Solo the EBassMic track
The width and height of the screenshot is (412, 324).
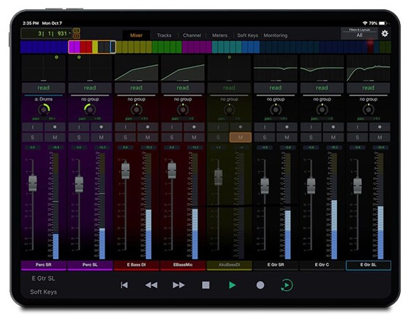[172, 137]
